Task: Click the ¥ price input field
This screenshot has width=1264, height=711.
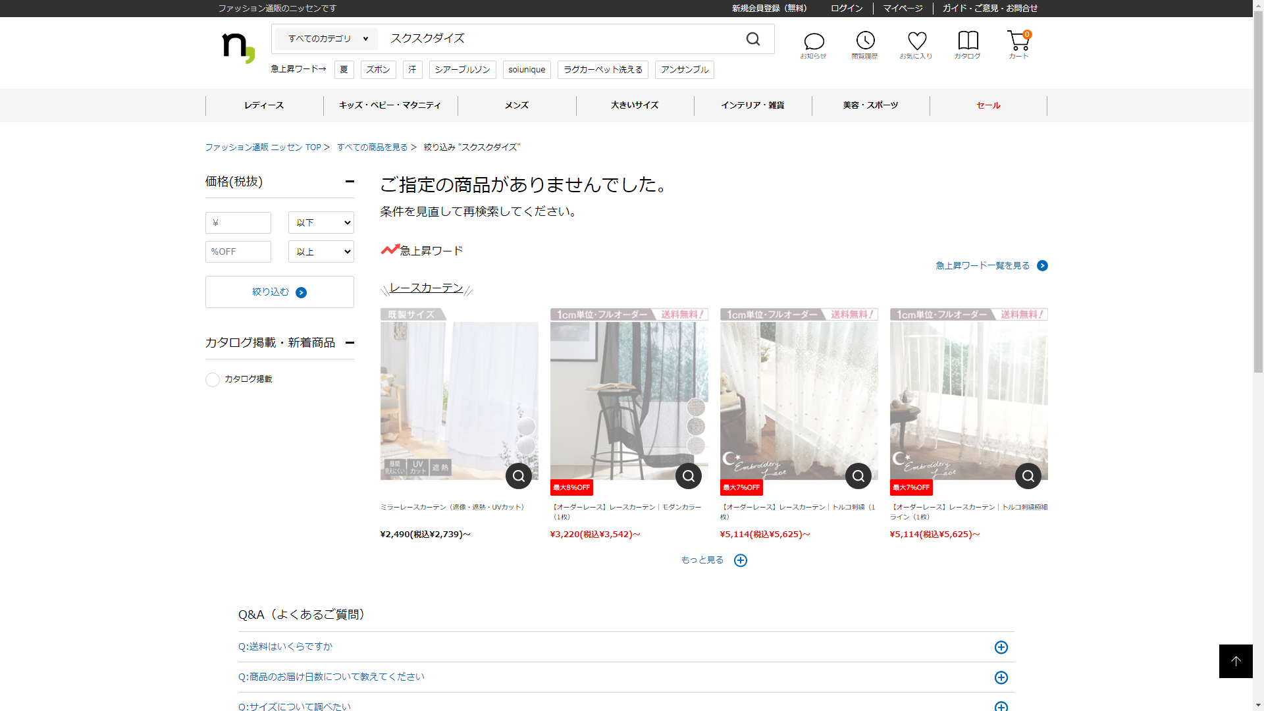Action: 238,223
